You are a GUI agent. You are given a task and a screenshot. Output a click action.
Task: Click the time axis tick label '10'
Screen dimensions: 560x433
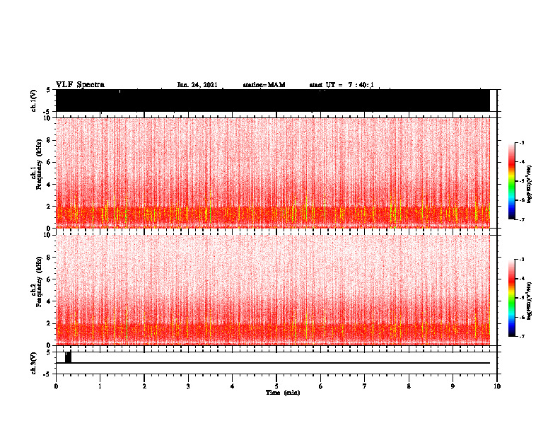tap(497, 386)
